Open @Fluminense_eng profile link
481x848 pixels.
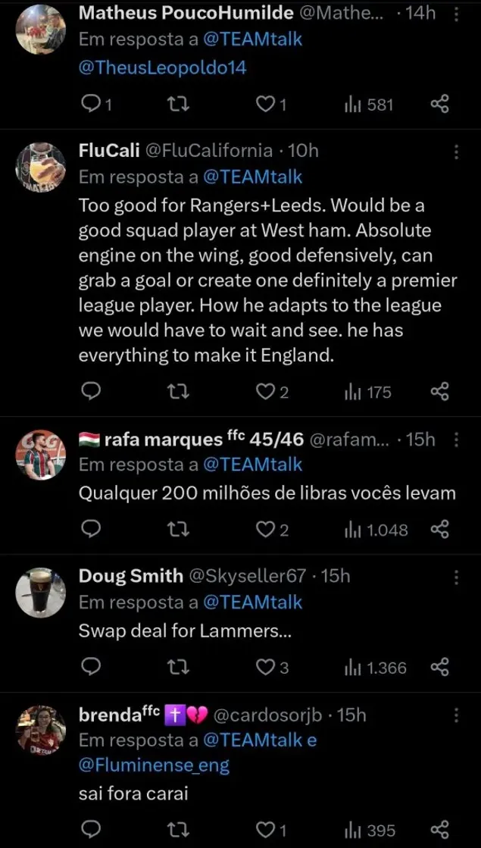(154, 766)
